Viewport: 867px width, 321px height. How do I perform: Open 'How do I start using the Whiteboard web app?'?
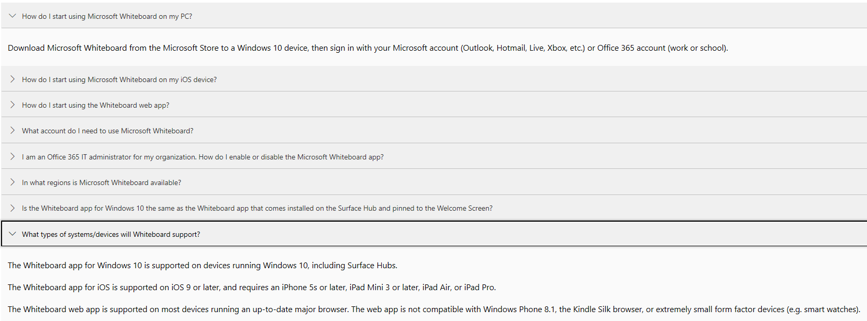click(95, 105)
